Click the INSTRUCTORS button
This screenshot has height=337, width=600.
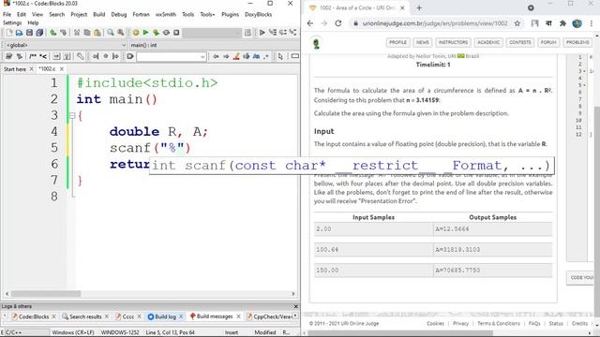[x=454, y=42]
